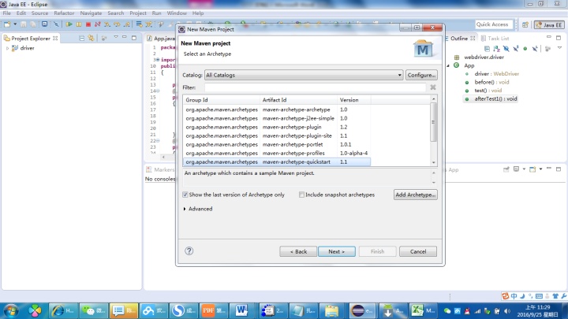Click the Quick Access search field
Image resolution: width=568 pixels, height=319 pixels.
click(x=494, y=24)
